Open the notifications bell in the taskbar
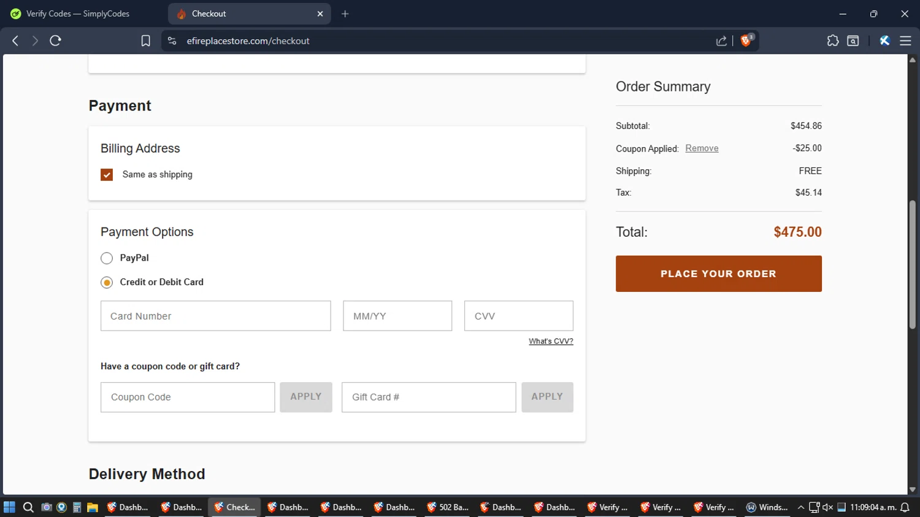This screenshot has height=517, width=920. [905, 507]
